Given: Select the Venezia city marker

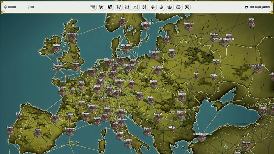Looking at the screenshot, I should click(x=121, y=114).
